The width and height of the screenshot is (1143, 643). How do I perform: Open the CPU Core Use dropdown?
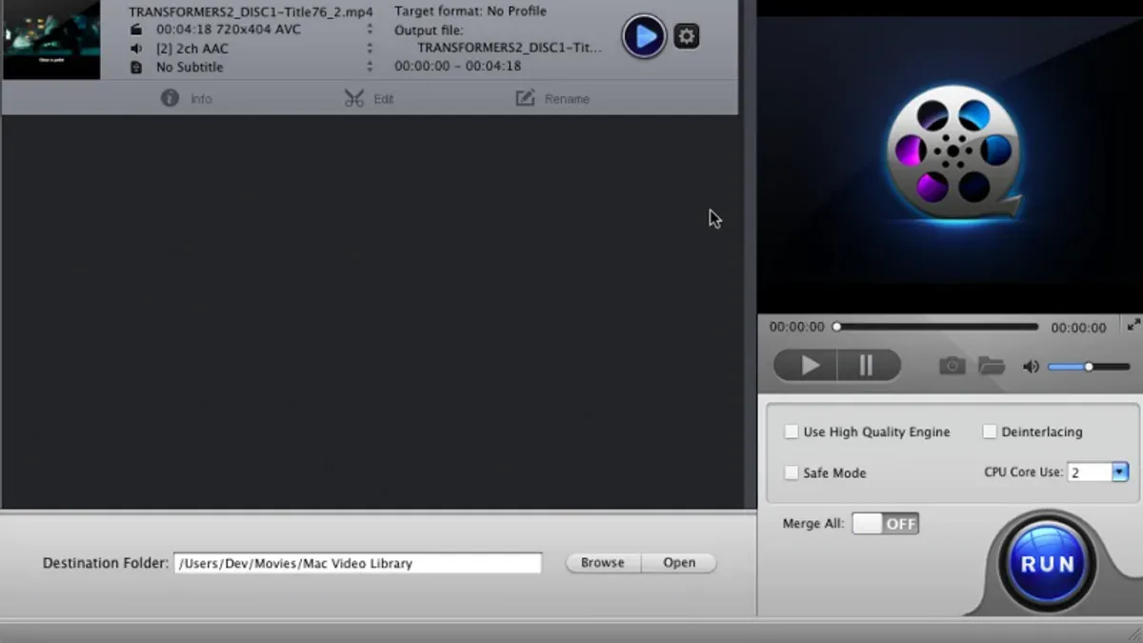(1120, 472)
